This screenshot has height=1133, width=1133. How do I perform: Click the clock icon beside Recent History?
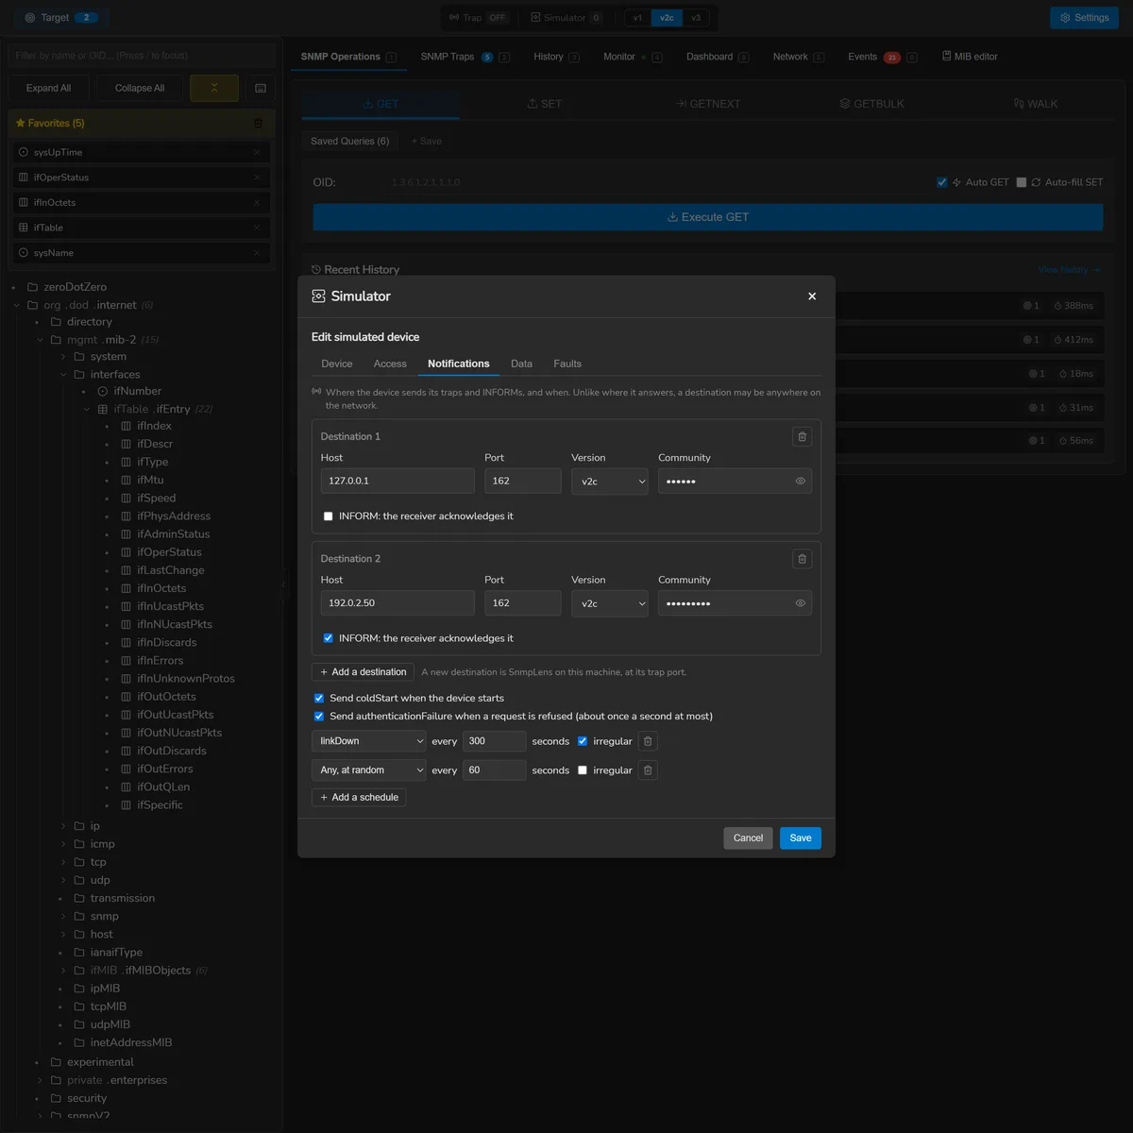(x=316, y=269)
